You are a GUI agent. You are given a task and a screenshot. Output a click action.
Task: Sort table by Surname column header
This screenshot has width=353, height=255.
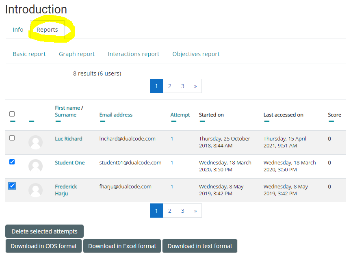65,115
